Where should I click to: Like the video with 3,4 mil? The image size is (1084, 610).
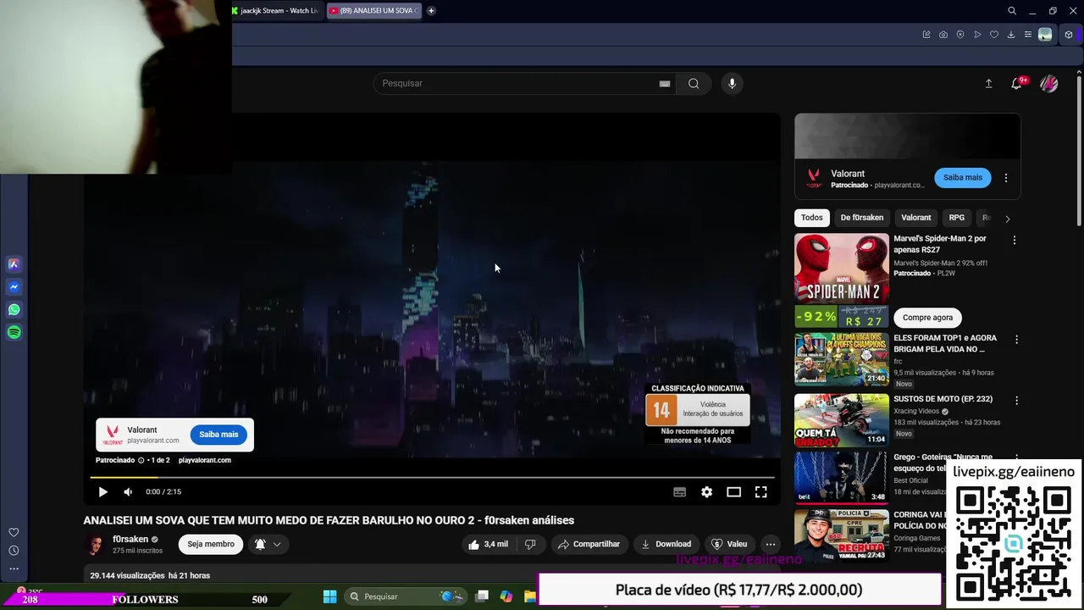[x=489, y=544]
